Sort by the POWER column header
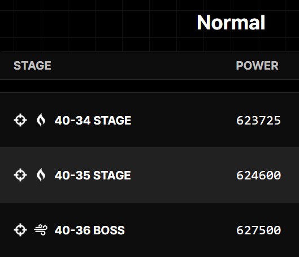Viewport: 299px width, 257px height. click(257, 66)
